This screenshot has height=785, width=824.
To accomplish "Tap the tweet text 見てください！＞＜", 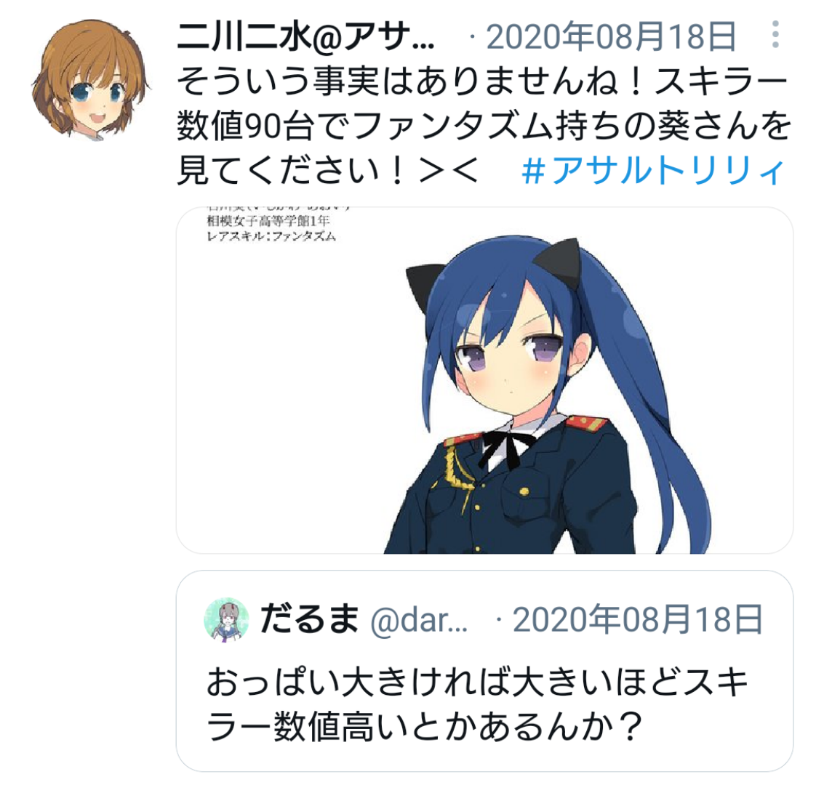I will tap(328, 172).
